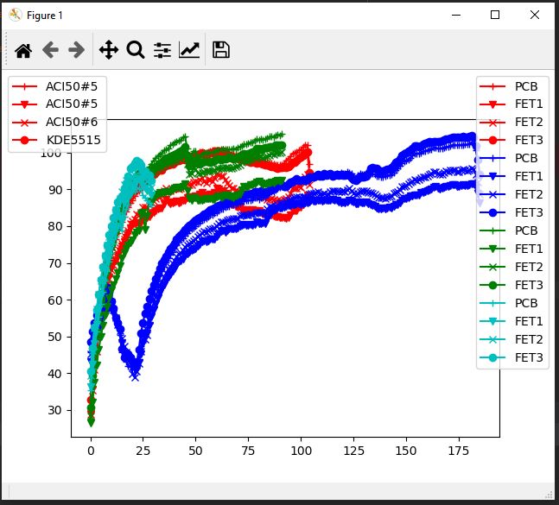Open edit axis and curve parameters
Image resolution: width=559 pixels, height=505 pixels.
click(x=189, y=50)
